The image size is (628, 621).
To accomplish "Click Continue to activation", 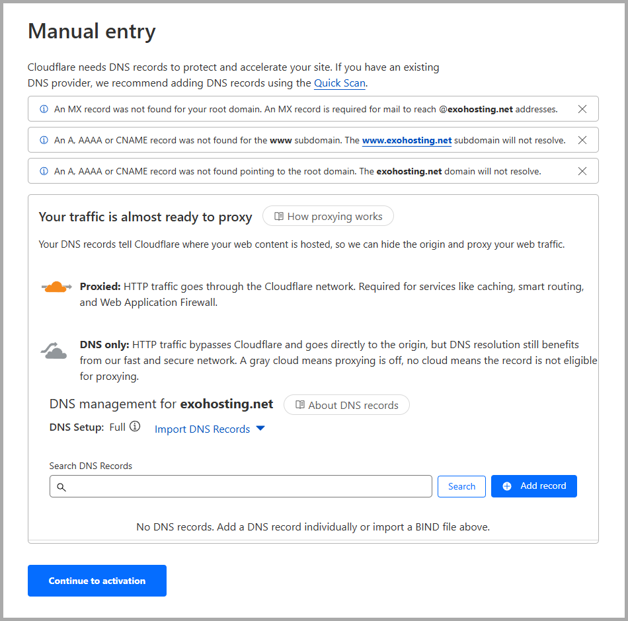I will (x=97, y=580).
